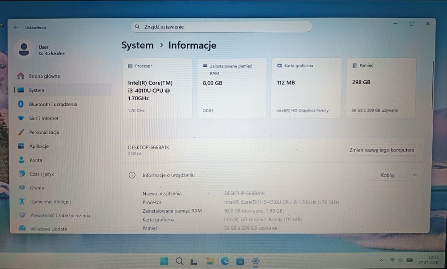Click the Karta graficzna card icon

point(280,66)
